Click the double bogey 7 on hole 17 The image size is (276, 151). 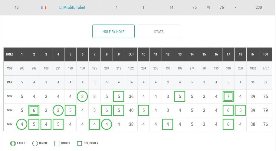228,96
